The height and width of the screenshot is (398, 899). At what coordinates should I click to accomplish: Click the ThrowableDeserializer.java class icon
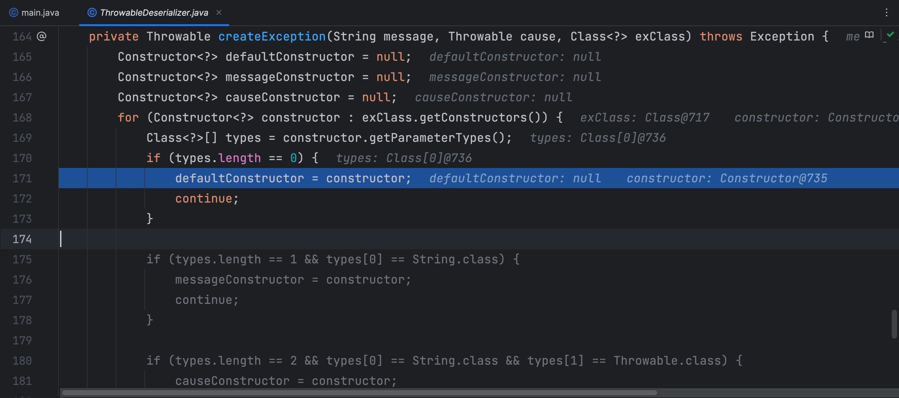(92, 12)
